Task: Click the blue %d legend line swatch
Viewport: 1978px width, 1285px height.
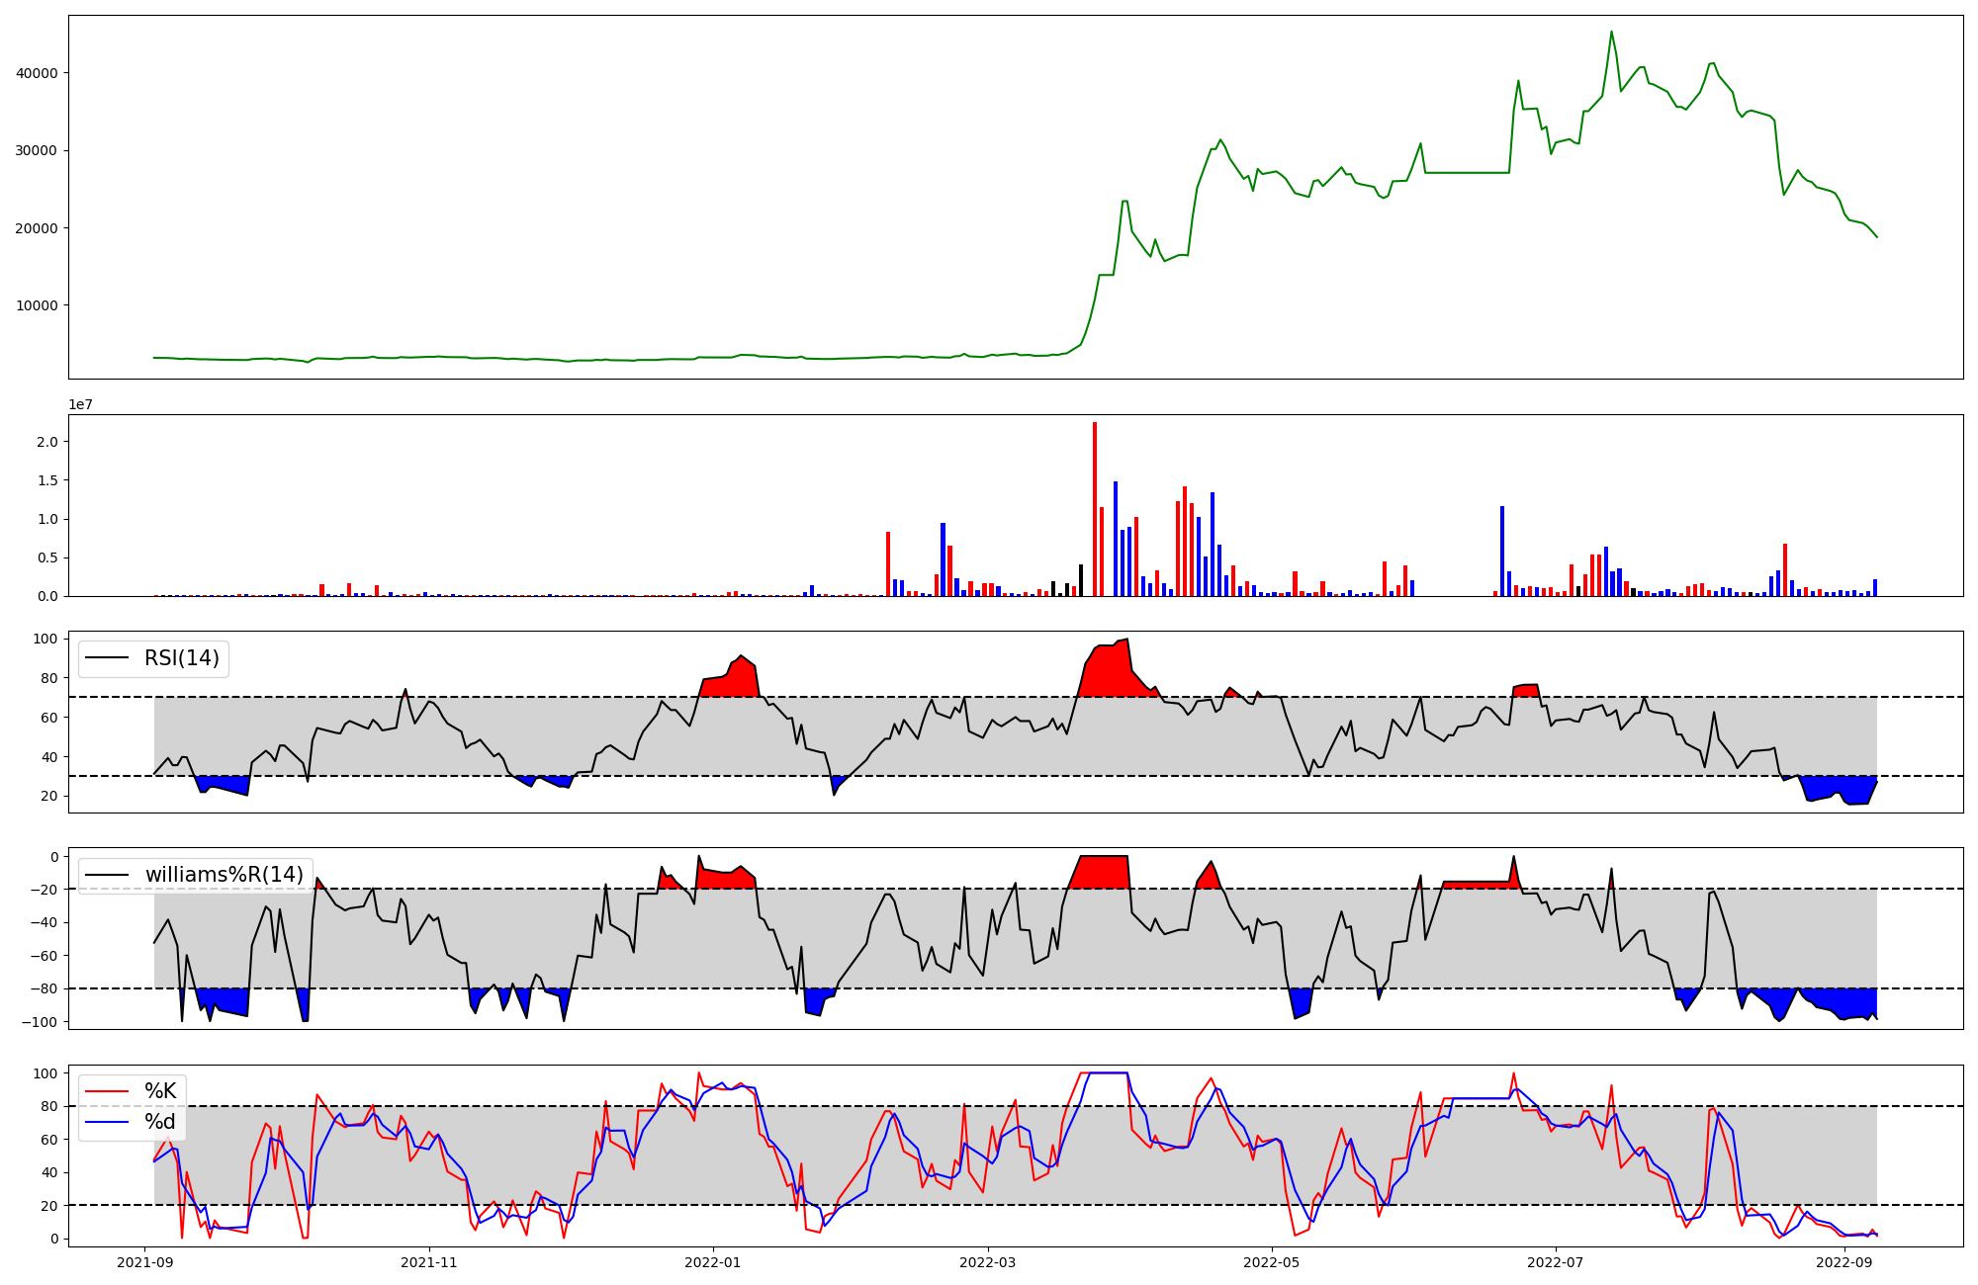Action: coord(107,1122)
